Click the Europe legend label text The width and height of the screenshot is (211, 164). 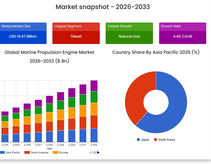click(64, 152)
